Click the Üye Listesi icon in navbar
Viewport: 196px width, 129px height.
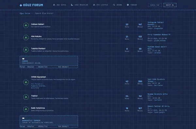pyautogui.click(x=94, y=5)
